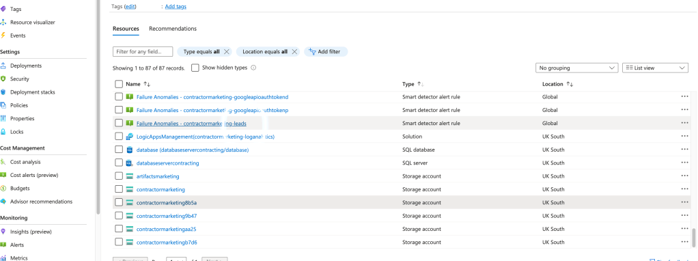Click the Add tags link
The width and height of the screenshot is (698, 261).
click(x=176, y=7)
